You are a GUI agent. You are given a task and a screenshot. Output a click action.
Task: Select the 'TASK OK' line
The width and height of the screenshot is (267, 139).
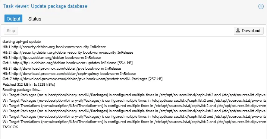click(10, 127)
